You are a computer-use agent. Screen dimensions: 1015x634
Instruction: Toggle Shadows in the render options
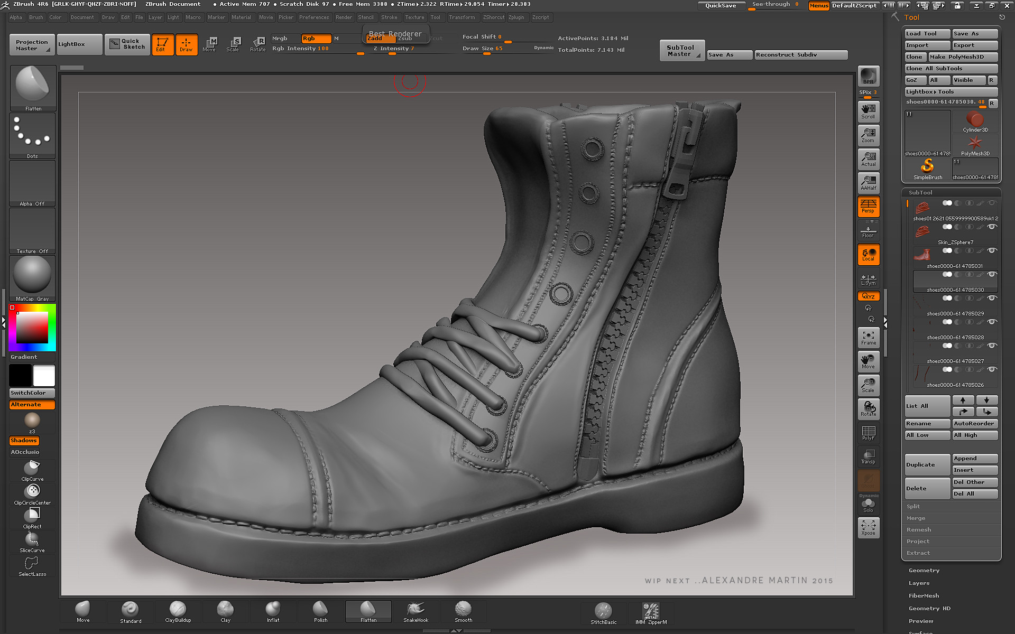24,440
